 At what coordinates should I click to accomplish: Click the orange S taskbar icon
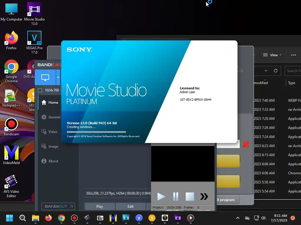click(152, 218)
